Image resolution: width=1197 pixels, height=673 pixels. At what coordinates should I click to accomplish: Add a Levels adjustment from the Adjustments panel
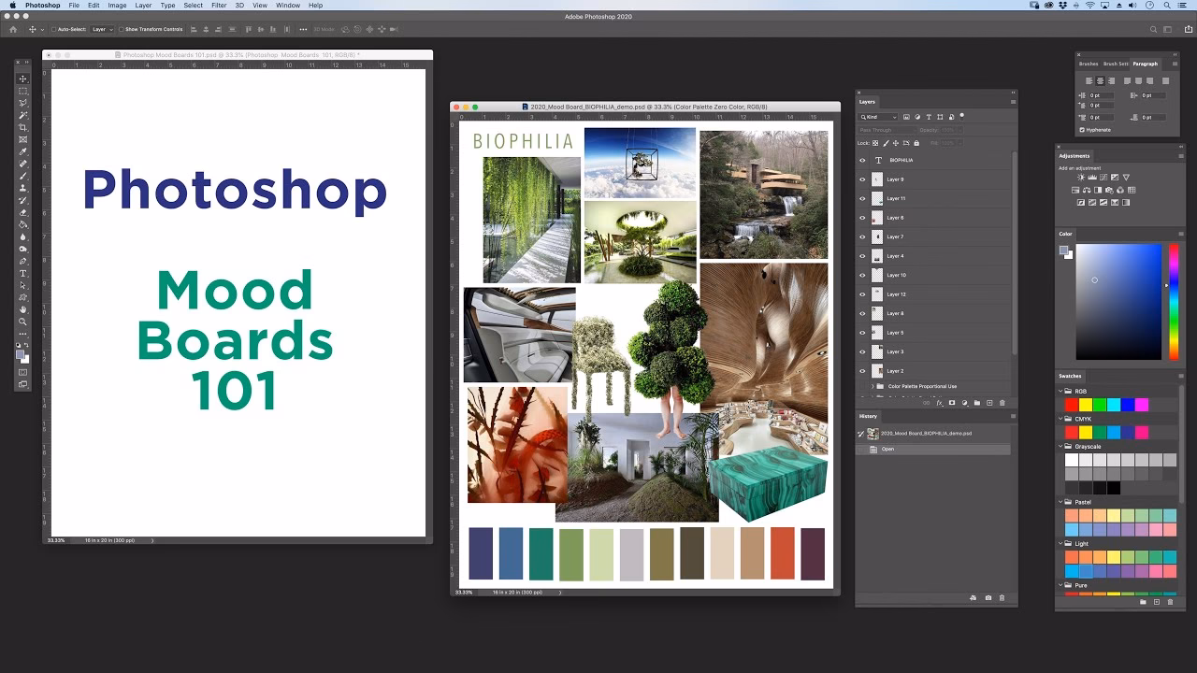coord(1091,177)
